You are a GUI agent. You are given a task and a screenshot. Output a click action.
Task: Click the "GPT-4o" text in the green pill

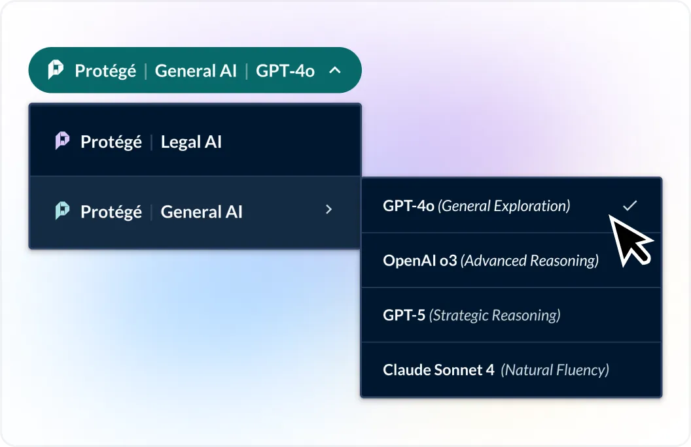[x=285, y=71]
